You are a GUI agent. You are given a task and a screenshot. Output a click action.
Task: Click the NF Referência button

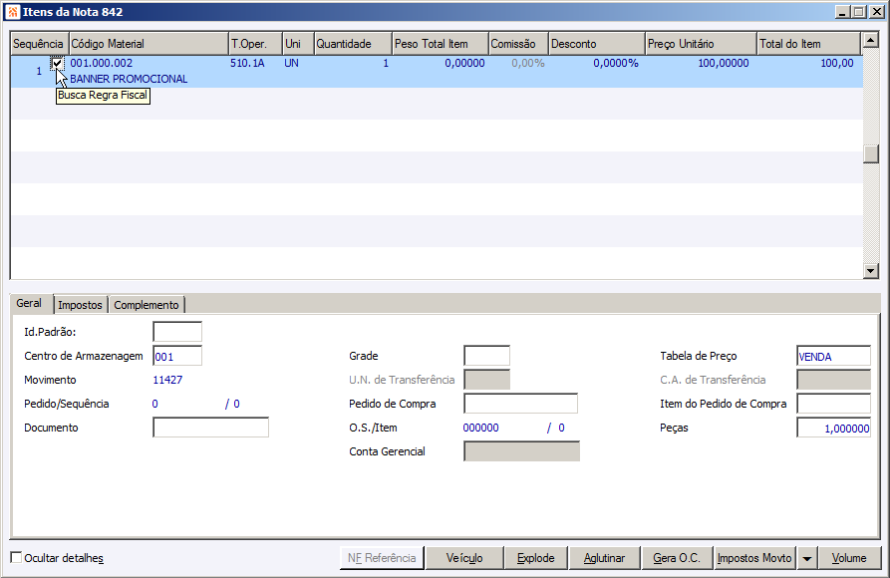point(382,558)
